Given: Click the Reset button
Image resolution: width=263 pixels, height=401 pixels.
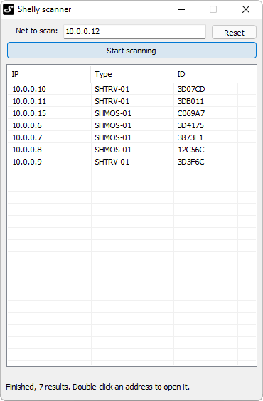Looking at the screenshot, I should (x=234, y=32).
